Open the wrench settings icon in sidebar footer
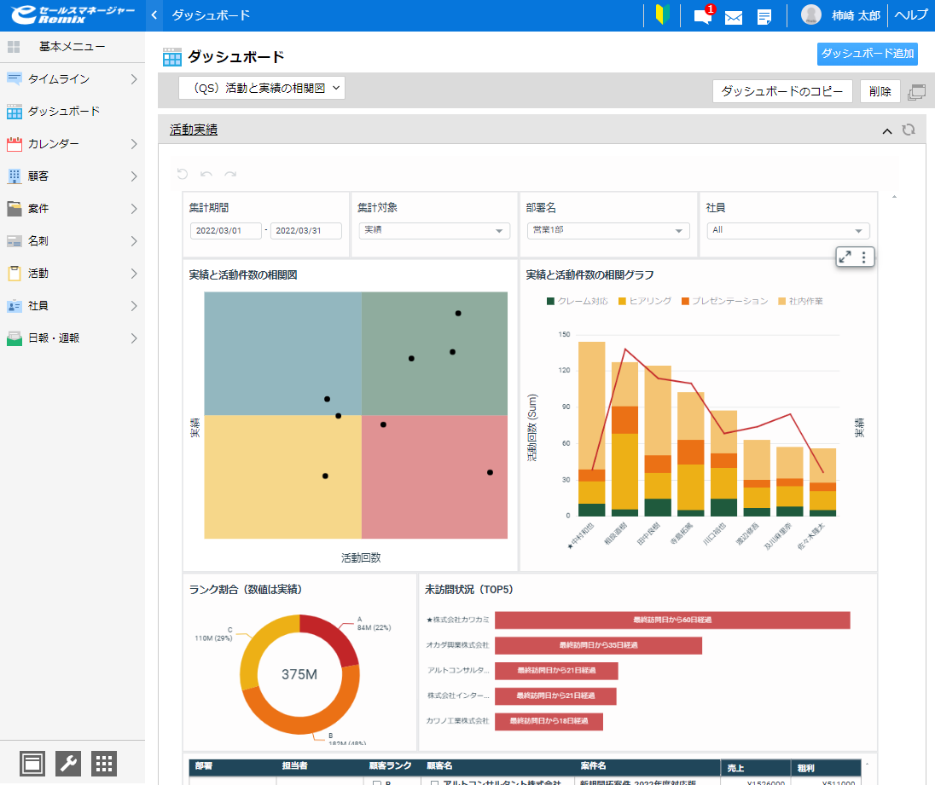Screen dimensions: 935x785 [68, 764]
